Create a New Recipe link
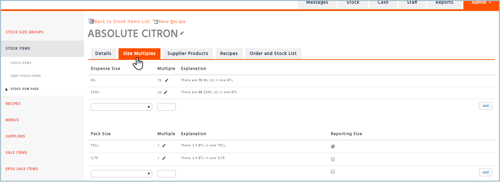The height and width of the screenshot is (182, 500). click(x=172, y=22)
